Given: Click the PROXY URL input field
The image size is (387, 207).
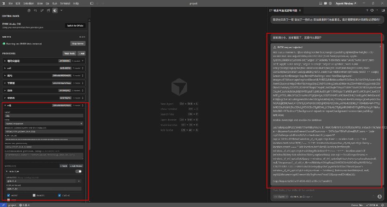Looking at the screenshot, I should tap(44, 147).
